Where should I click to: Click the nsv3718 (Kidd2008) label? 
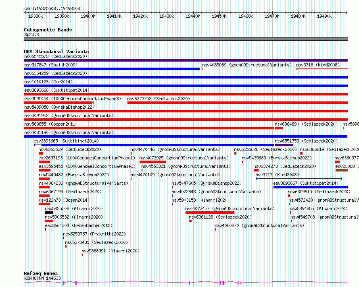tap(318, 65)
